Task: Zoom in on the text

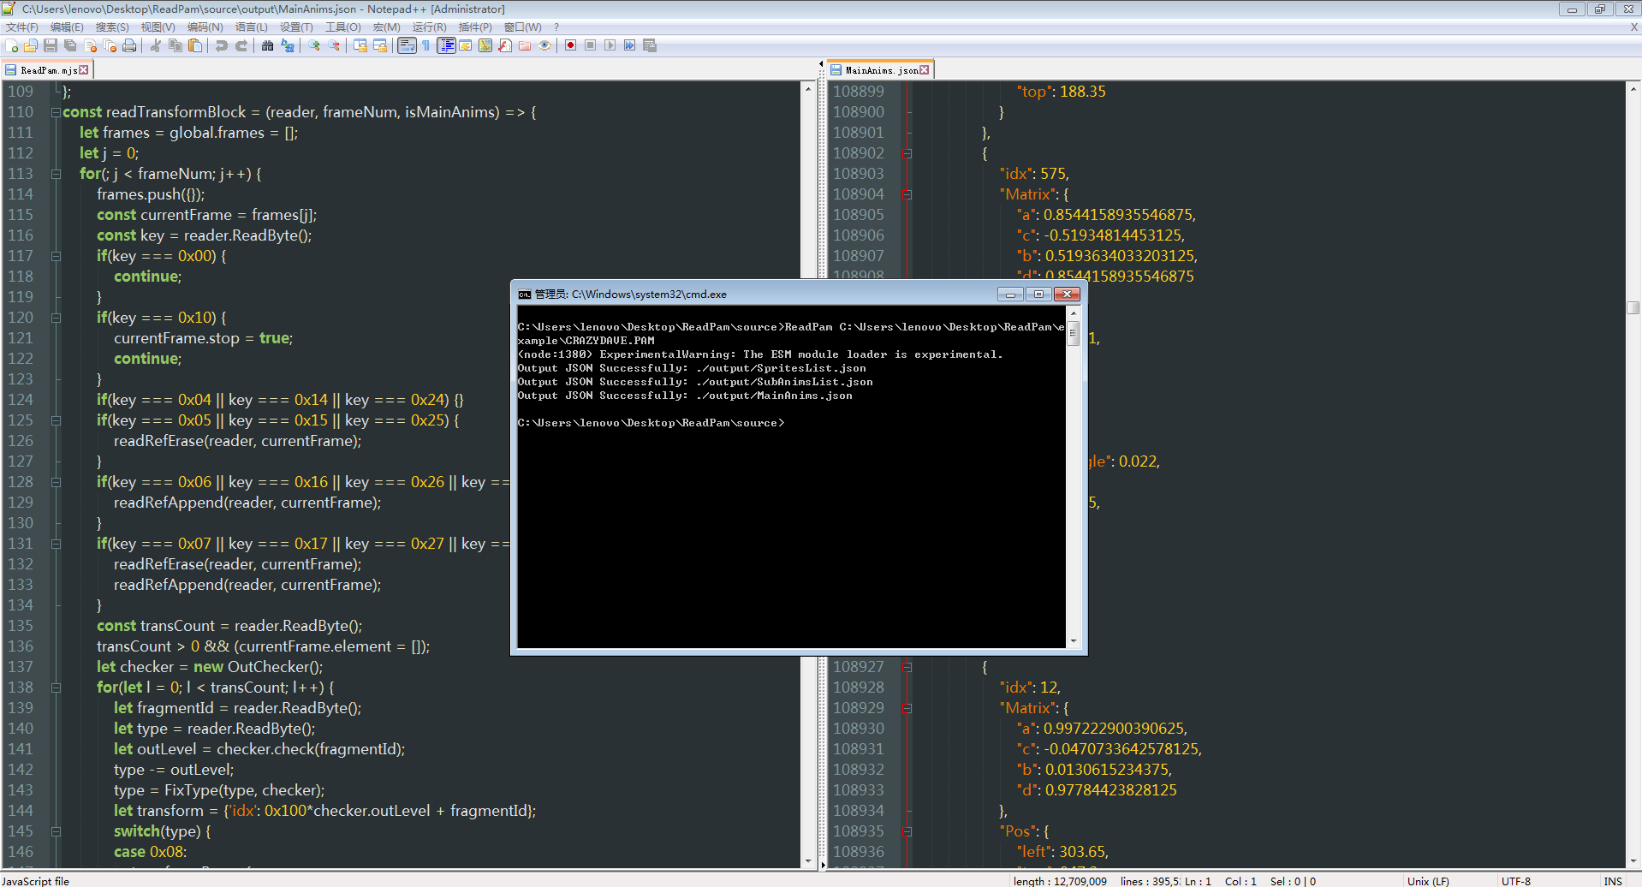Action: pos(315,46)
